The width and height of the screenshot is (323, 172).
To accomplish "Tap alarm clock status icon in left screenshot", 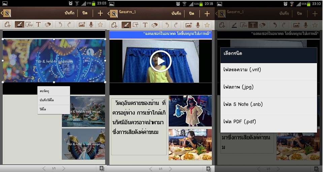I will click(x=71, y=3).
